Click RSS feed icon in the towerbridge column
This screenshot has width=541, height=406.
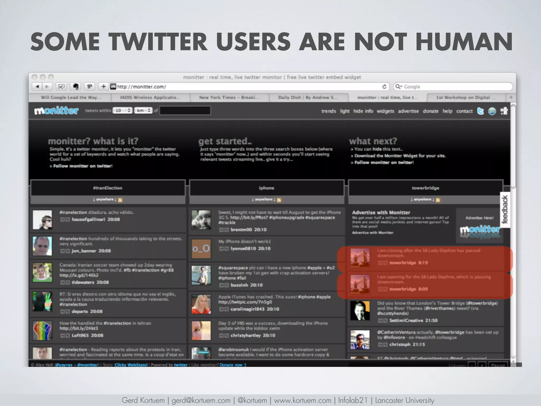[438, 200]
